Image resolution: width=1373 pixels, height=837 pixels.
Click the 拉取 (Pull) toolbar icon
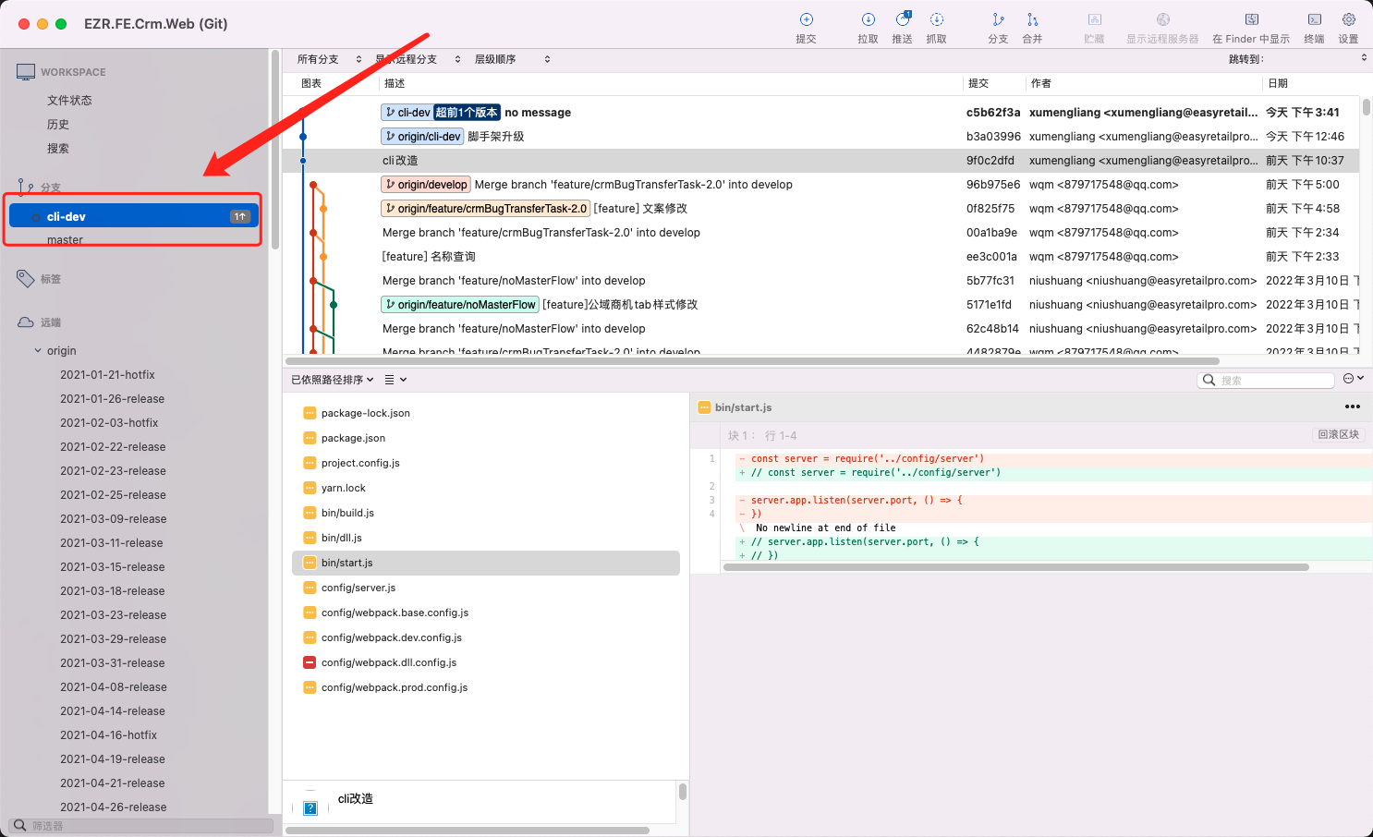pos(868,20)
